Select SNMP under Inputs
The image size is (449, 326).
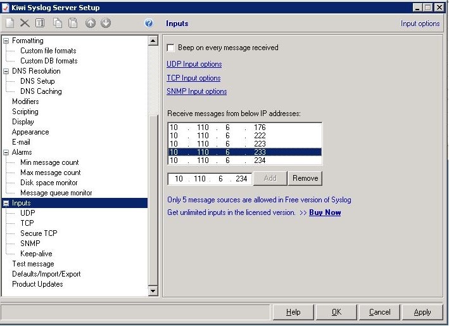pos(30,244)
